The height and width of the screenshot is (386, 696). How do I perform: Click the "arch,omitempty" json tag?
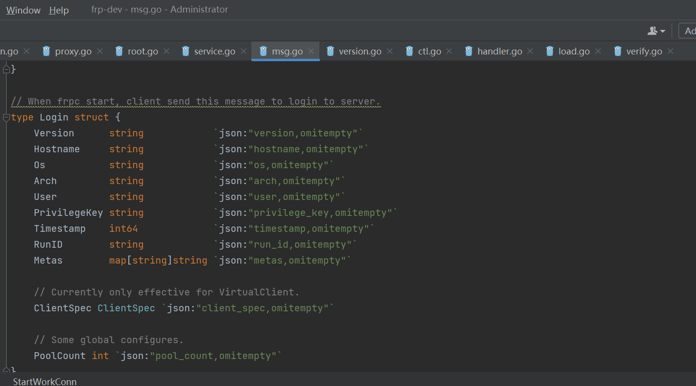280,181
